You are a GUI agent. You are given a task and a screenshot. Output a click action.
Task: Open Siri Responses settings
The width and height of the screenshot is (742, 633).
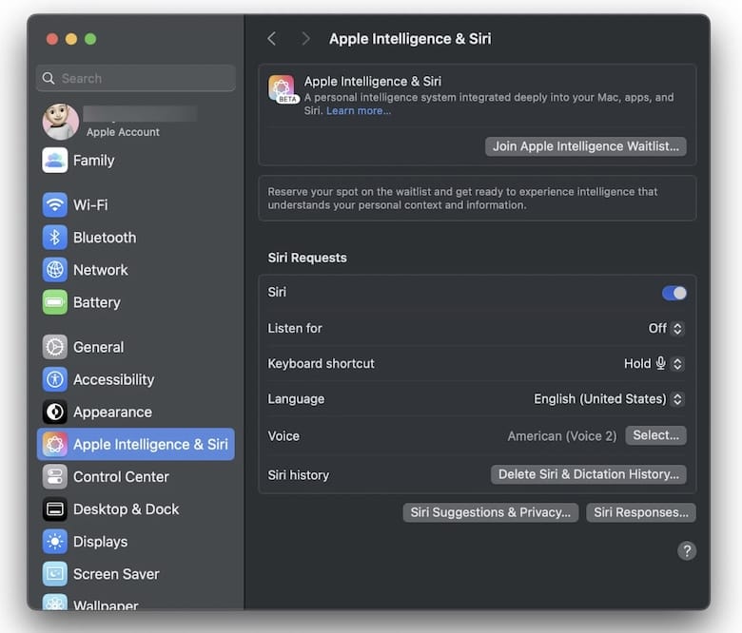coord(641,512)
